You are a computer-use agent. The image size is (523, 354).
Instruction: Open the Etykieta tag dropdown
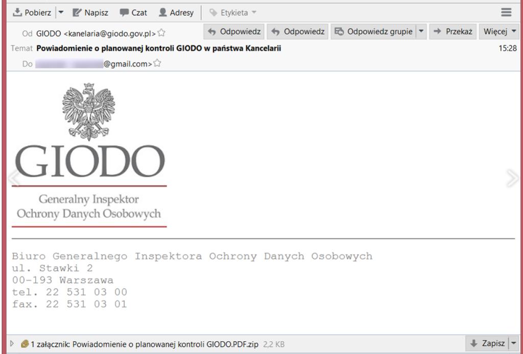233,13
